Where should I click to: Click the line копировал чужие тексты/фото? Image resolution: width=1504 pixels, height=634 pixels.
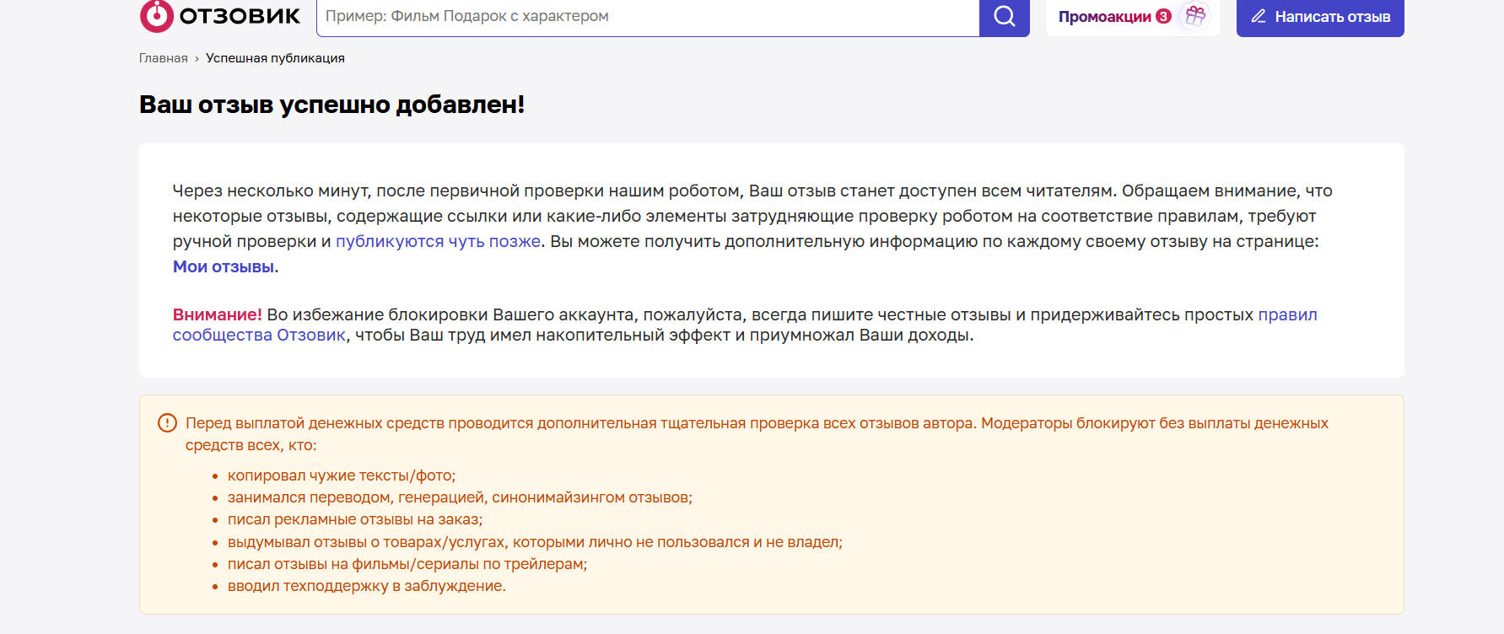coord(342,475)
